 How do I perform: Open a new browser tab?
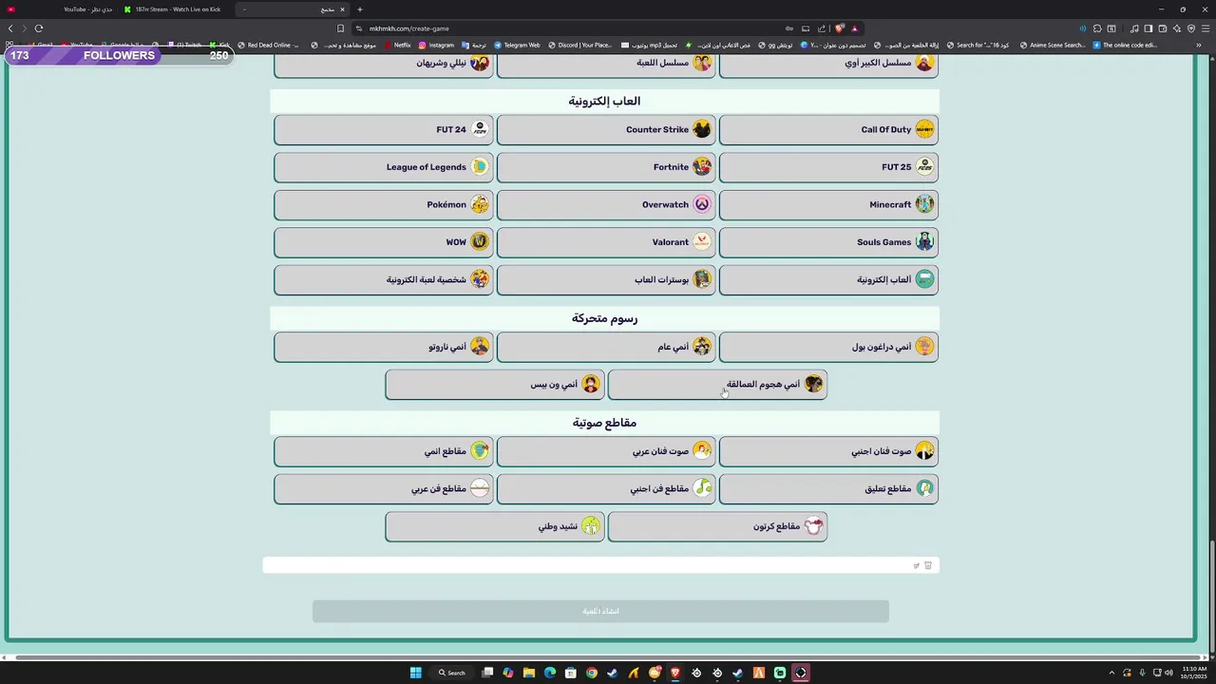pyautogui.click(x=360, y=9)
